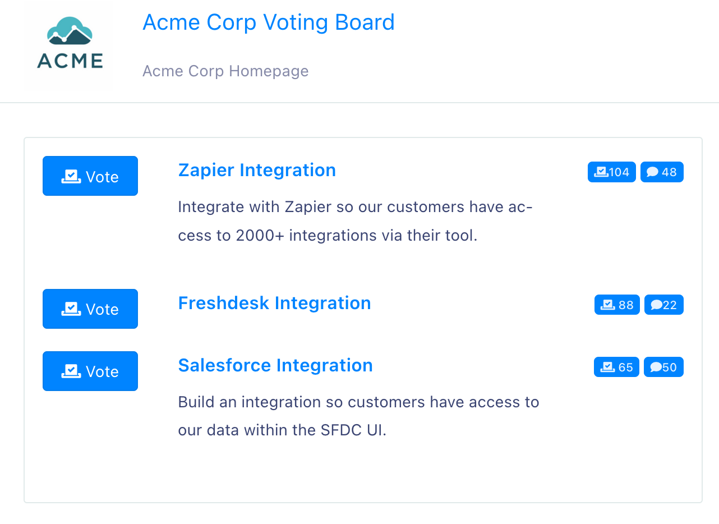This screenshot has height=524, width=719.
Task: Click the Salesforce description mentioning SFDC UI
Action: 358,416
